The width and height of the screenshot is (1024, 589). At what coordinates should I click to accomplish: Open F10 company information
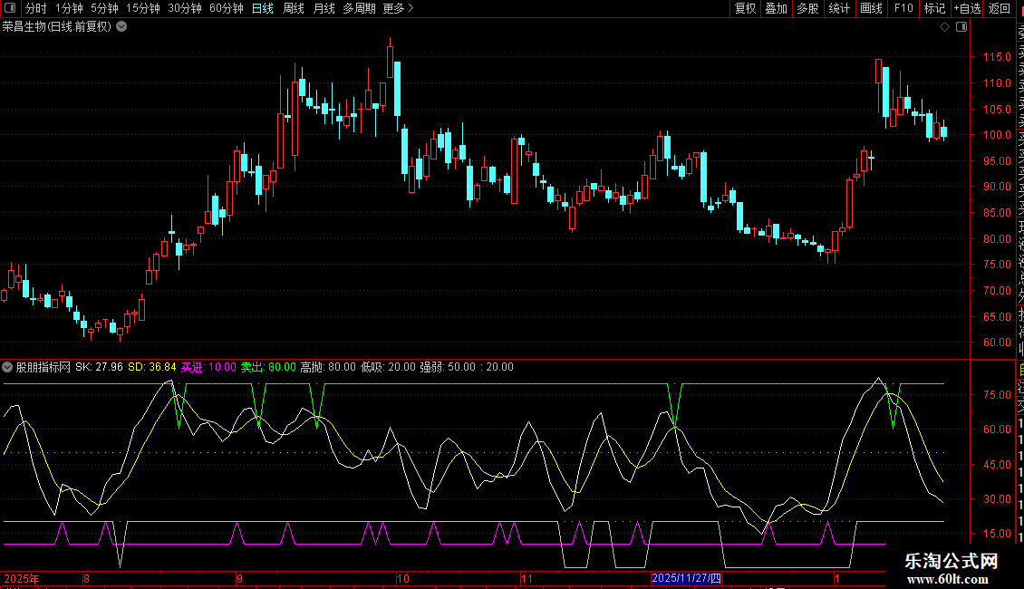[903, 8]
